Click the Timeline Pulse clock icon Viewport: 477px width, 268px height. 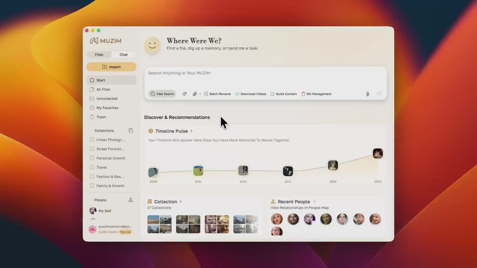pos(151,131)
